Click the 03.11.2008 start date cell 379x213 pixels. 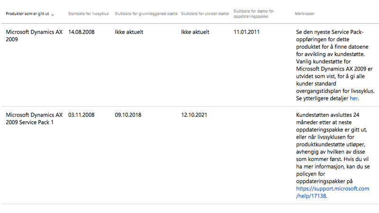pyautogui.click(x=81, y=115)
